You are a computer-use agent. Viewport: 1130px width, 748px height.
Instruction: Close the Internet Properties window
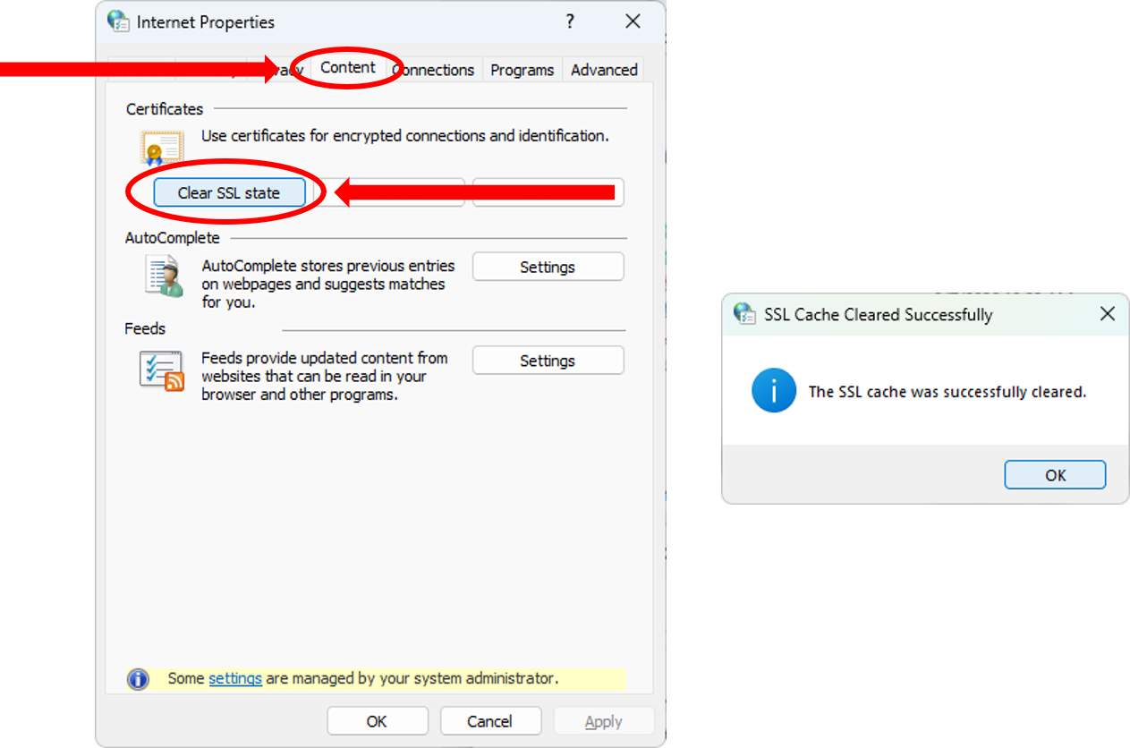point(633,22)
